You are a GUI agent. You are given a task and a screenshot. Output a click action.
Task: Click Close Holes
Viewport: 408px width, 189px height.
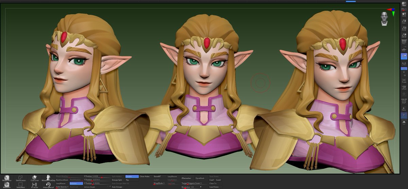144,176
